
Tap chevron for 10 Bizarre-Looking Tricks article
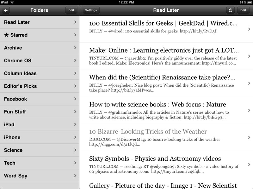tap(249, 137)
